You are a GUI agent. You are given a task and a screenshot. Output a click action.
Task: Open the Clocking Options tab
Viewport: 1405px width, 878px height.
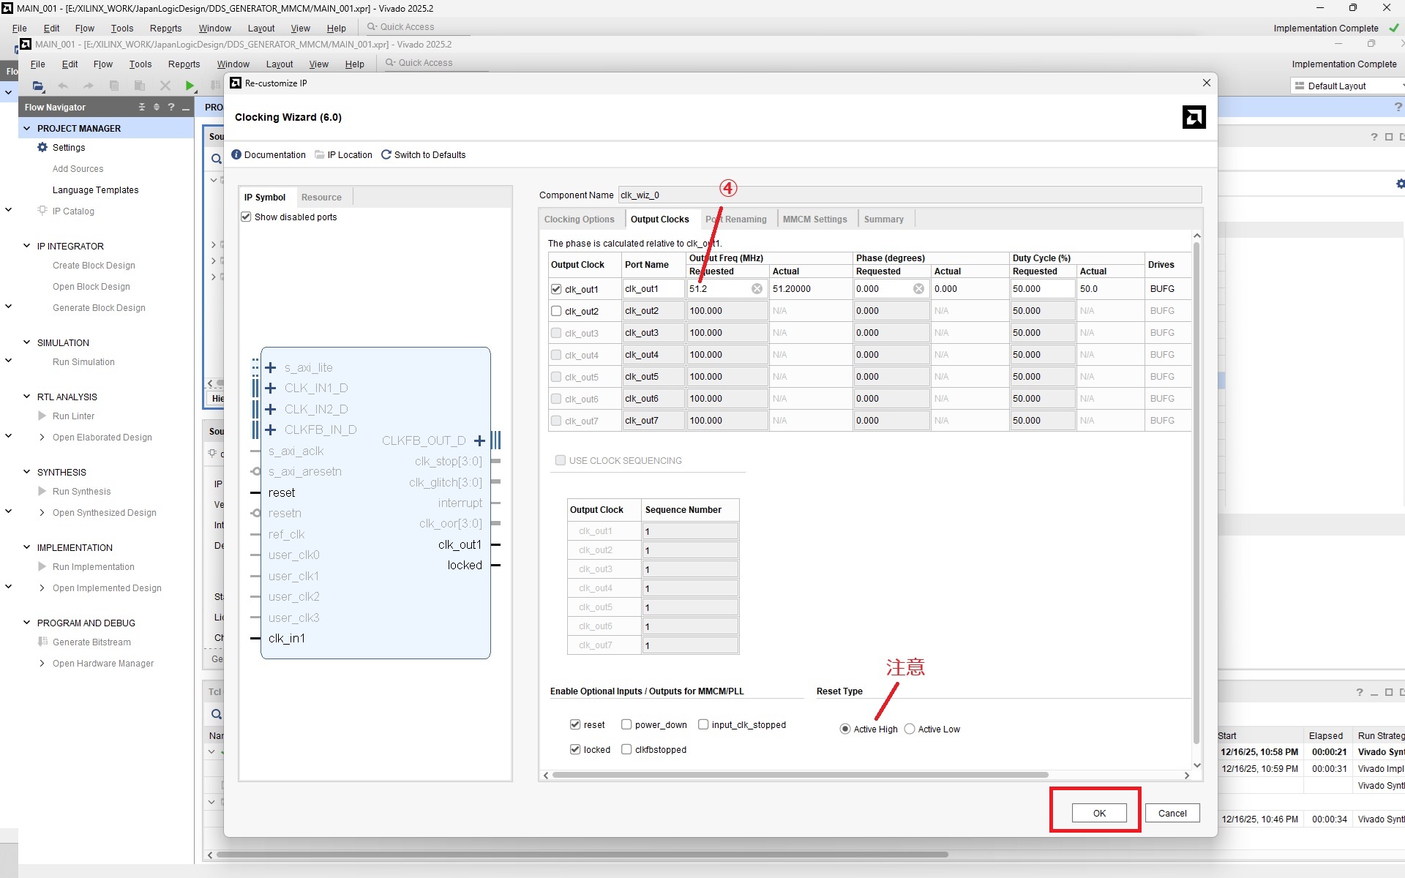[x=579, y=219]
